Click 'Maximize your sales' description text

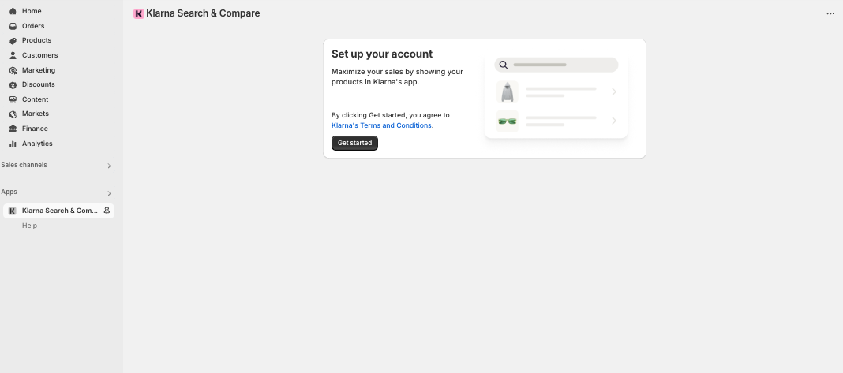coord(397,76)
